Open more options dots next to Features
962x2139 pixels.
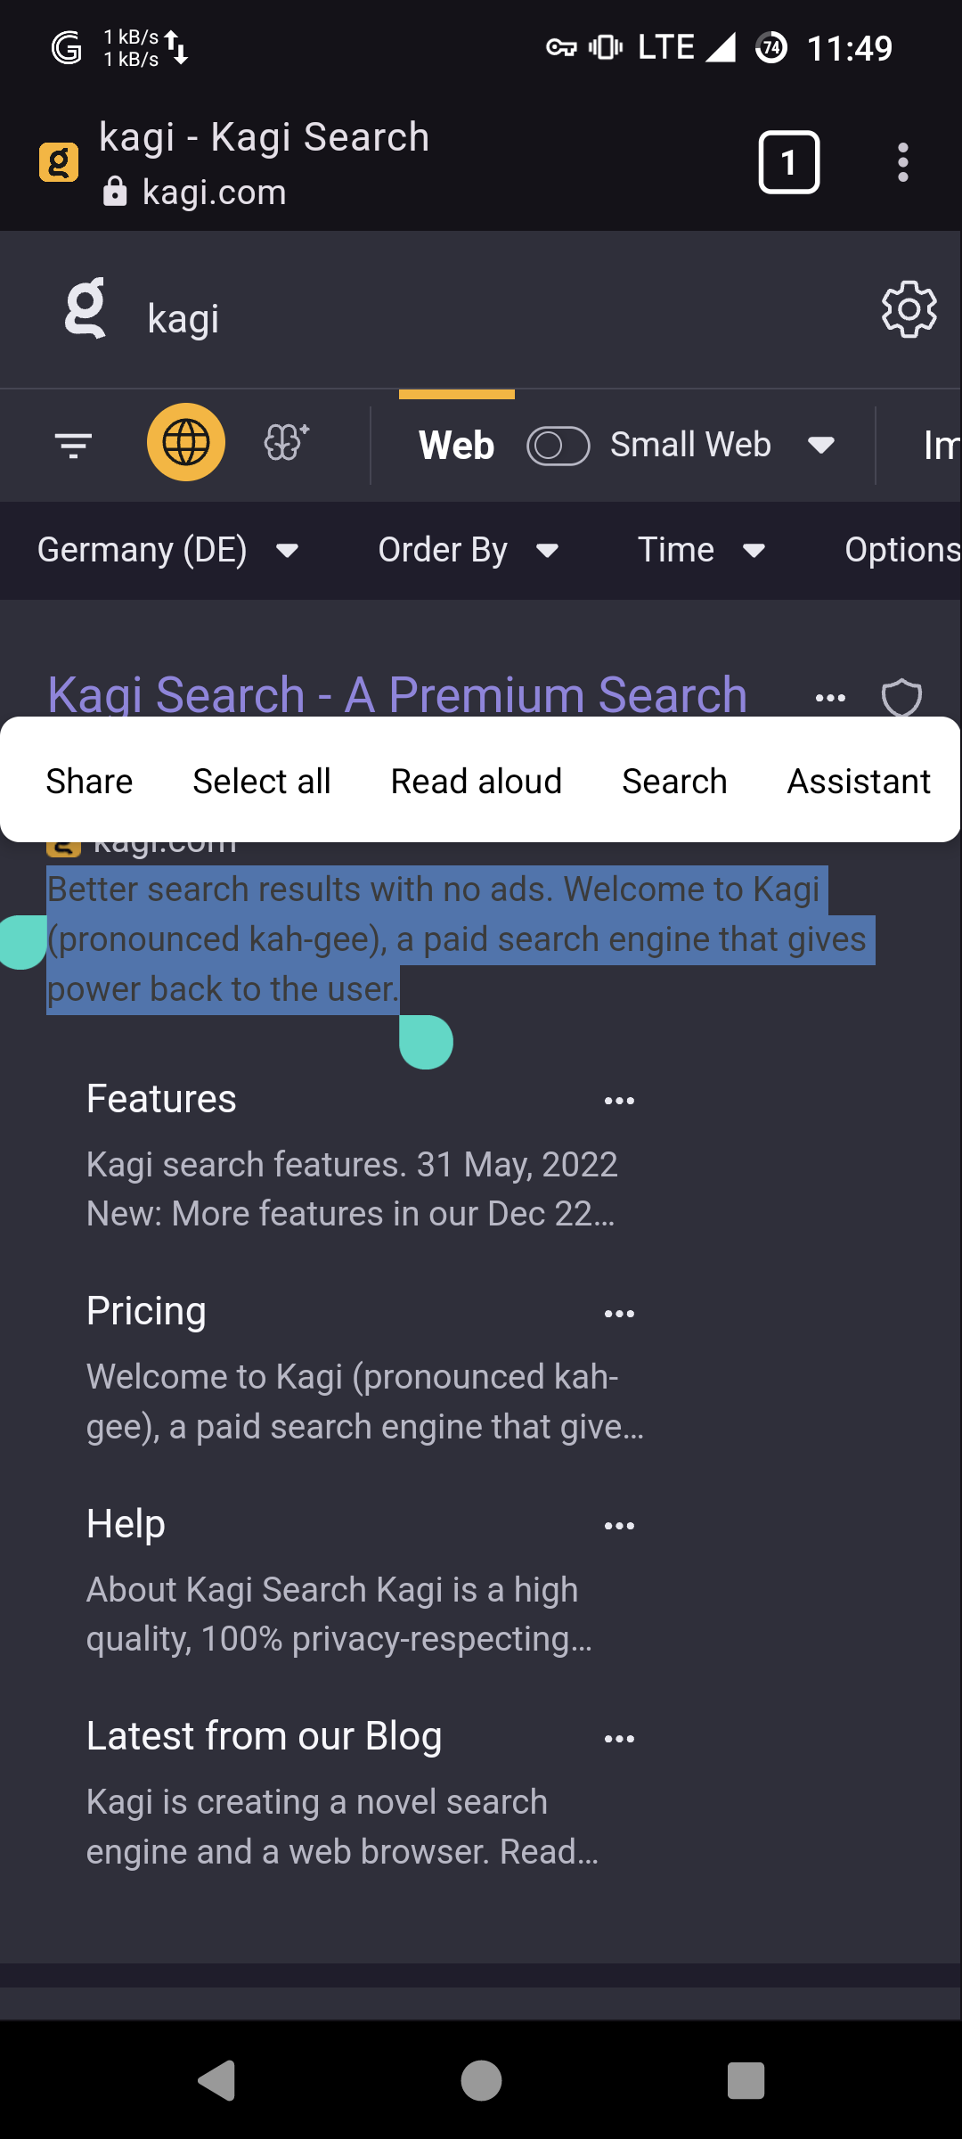click(619, 1101)
